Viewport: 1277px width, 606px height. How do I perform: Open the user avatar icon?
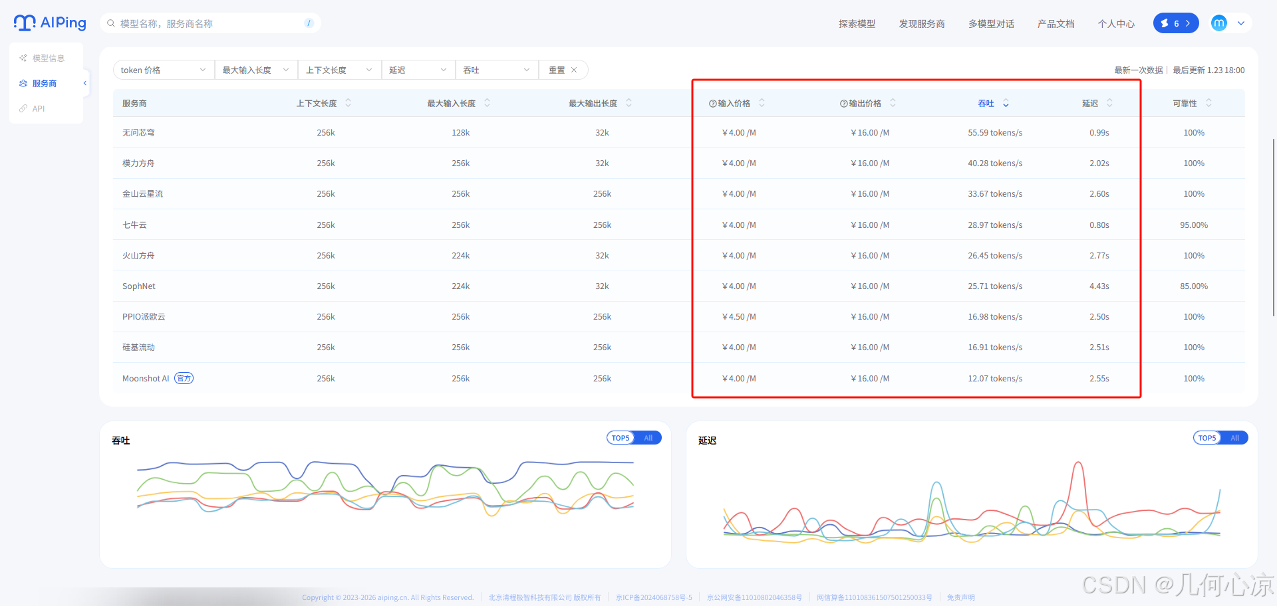[x=1218, y=23]
